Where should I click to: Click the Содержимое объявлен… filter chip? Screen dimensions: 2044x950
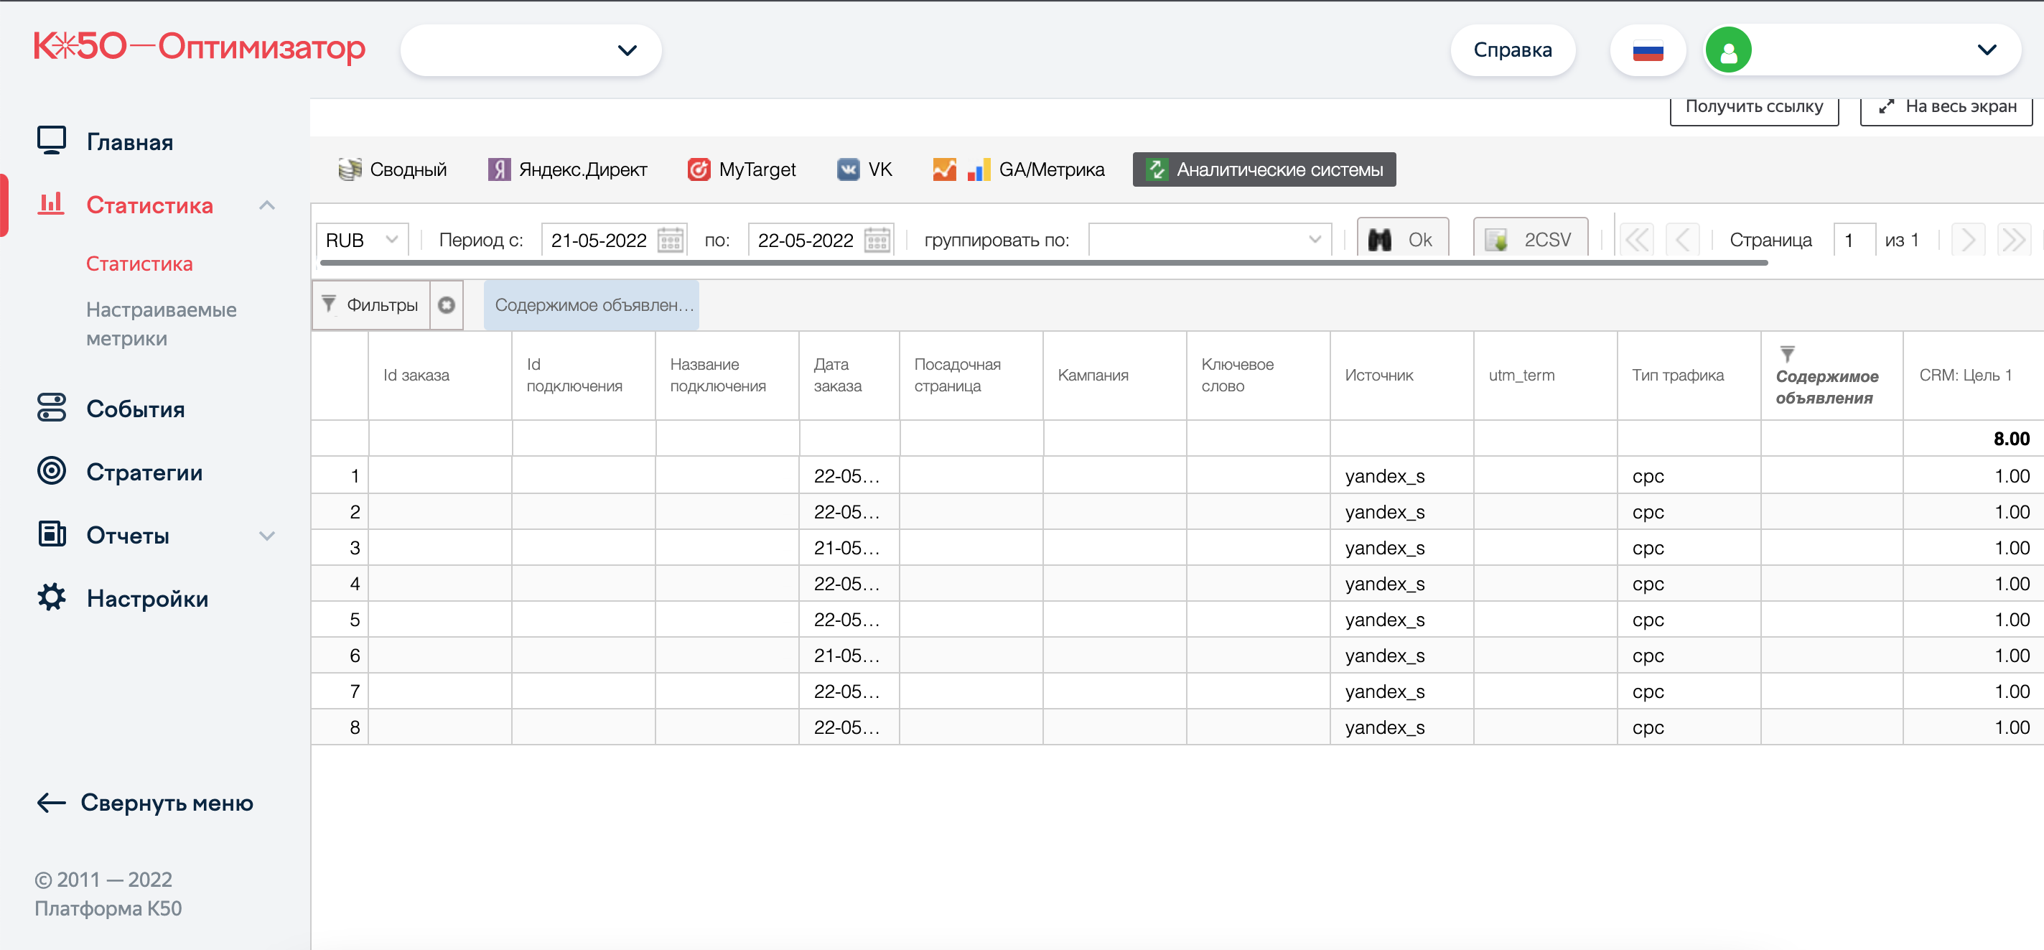coord(591,304)
